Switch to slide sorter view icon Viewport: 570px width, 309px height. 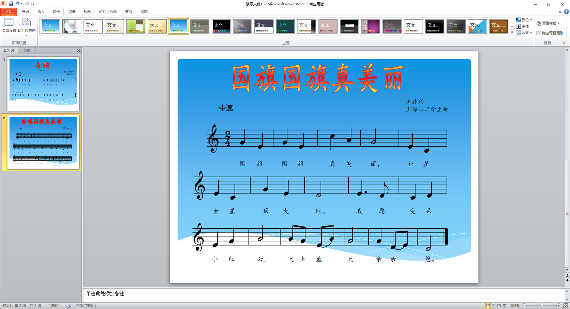(x=494, y=306)
